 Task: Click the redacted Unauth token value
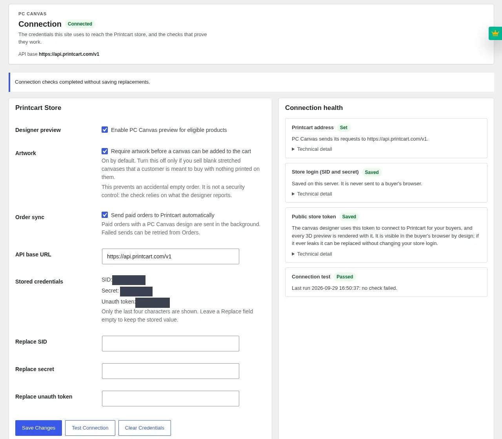153,303
